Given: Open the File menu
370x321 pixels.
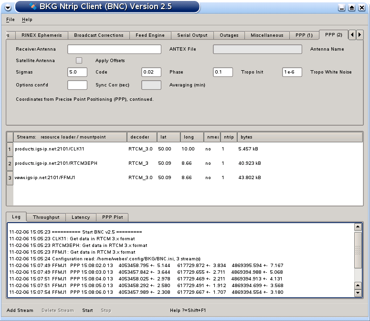Looking at the screenshot, I should pyautogui.click(x=11, y=20).
